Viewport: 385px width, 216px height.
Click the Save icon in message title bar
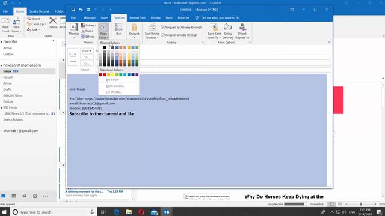tap(73, 10)
